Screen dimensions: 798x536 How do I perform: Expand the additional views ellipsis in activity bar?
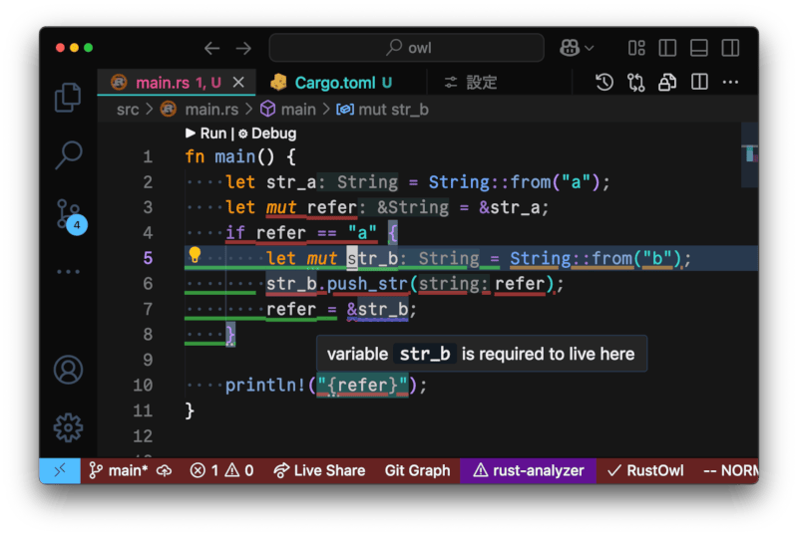pyautogui.click(x=68, y=271)
